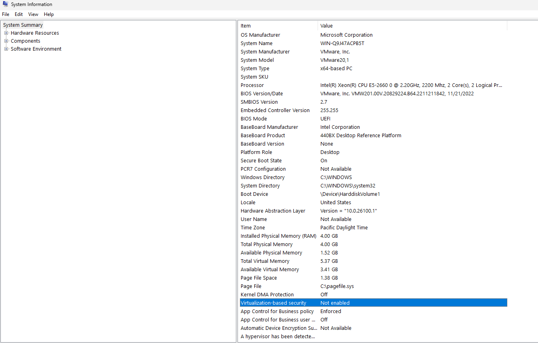Viewport: 538px width, 343px height.
Task: Select the Total Physical Memory row
Action: [373, 244]
